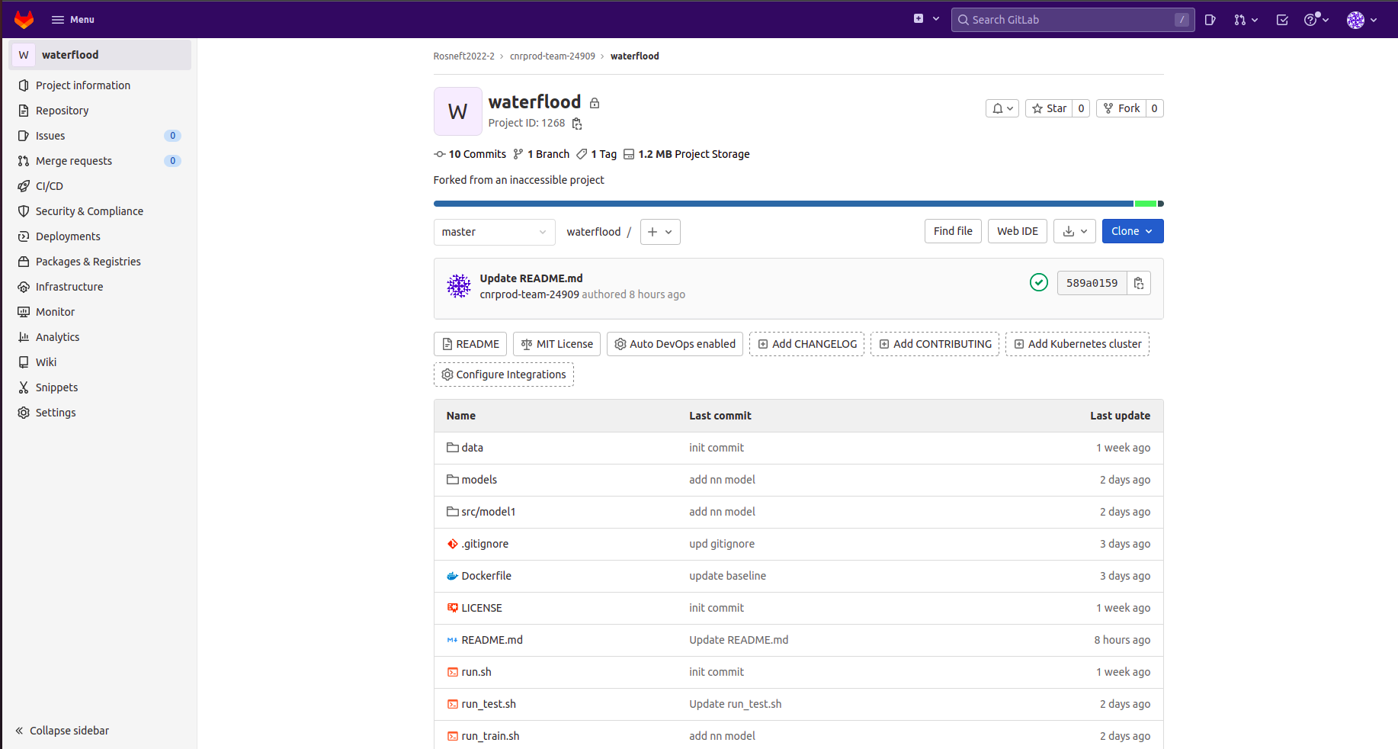Copy the project ID to clipboard
The height and width of the screenshot is (749, 1398).
pos(577,124)
